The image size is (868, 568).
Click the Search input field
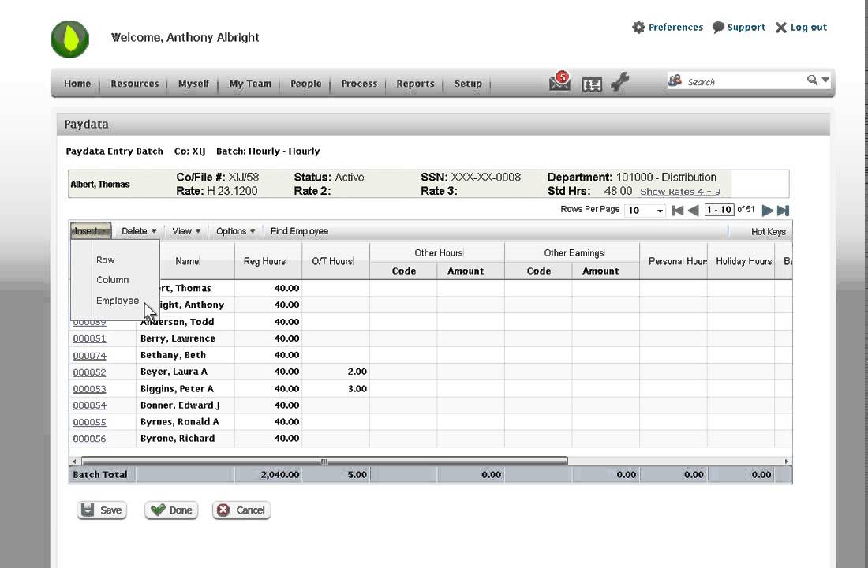coord(744,81)
